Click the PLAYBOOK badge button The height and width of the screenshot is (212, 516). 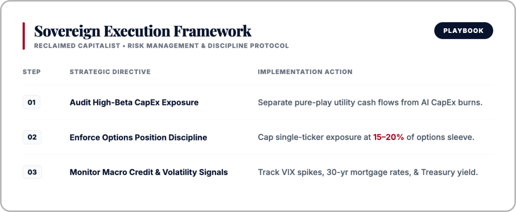pos(464,31)
